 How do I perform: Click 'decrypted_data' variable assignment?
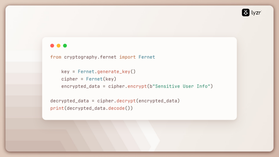(x=69, y=101)
